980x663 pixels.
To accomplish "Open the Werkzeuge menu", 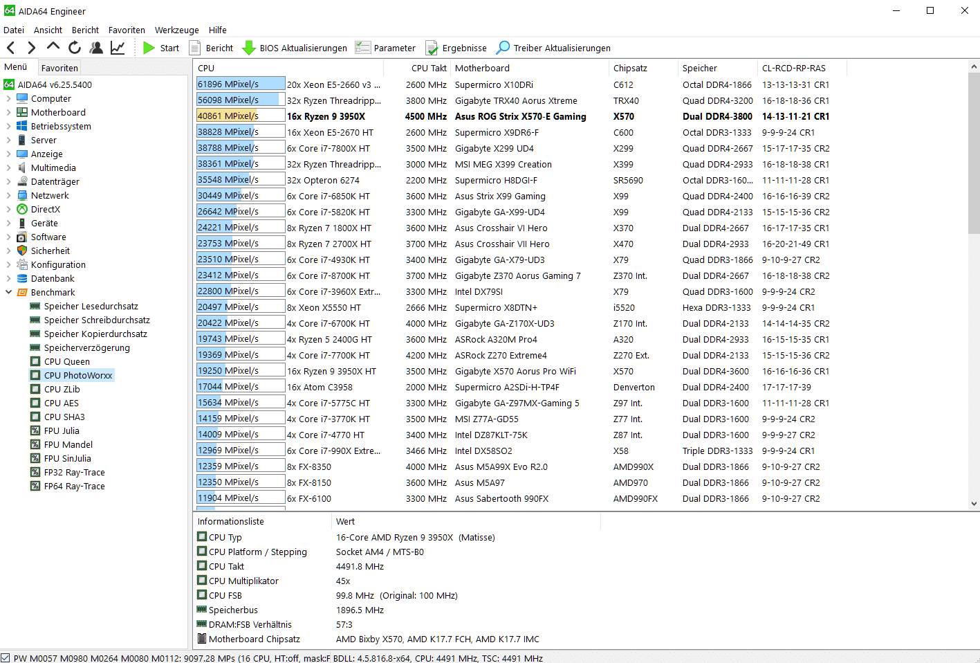I will click(x=176, y=30).
